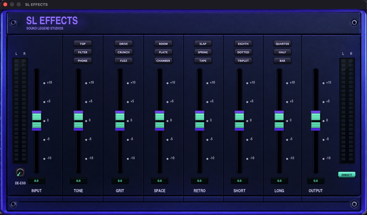Select the PLATE reverb type
Viewport: 367px width, 215px height.
point(163,52)
